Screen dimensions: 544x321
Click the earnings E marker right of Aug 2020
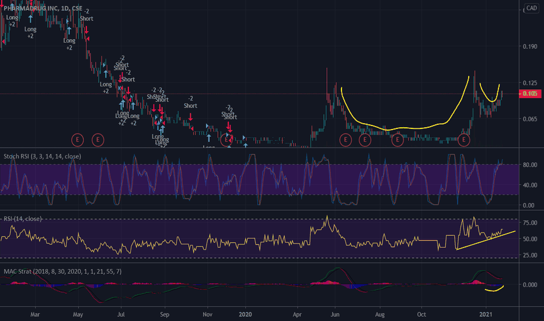point(397,140)
